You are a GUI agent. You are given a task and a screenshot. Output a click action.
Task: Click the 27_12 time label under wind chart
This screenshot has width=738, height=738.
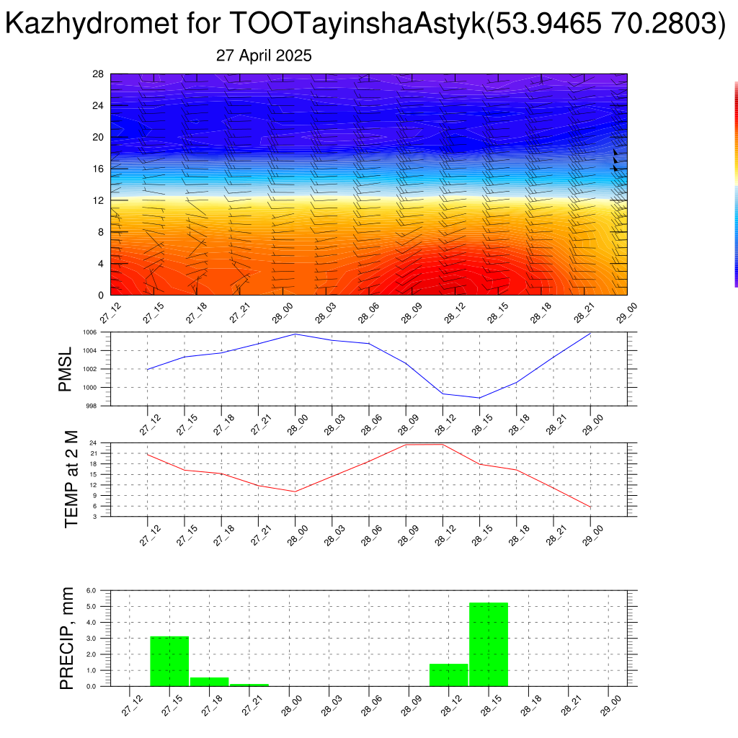(x=110, y=313)
